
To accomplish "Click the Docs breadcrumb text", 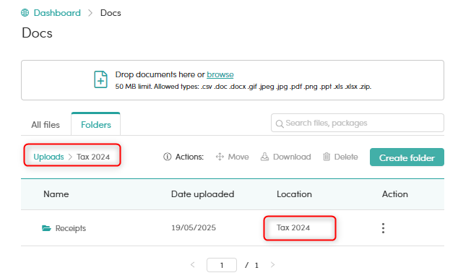I will 111,13.
